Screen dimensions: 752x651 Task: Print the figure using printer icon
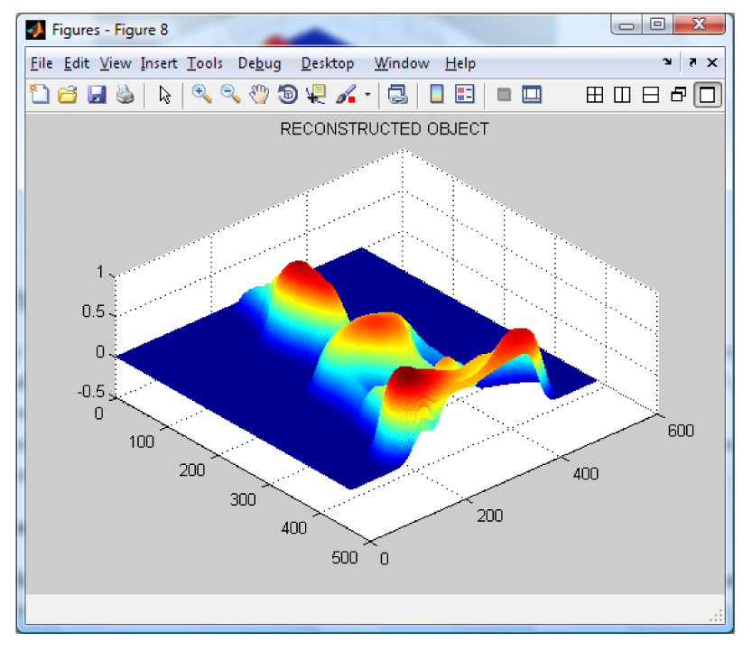point(125,94)
